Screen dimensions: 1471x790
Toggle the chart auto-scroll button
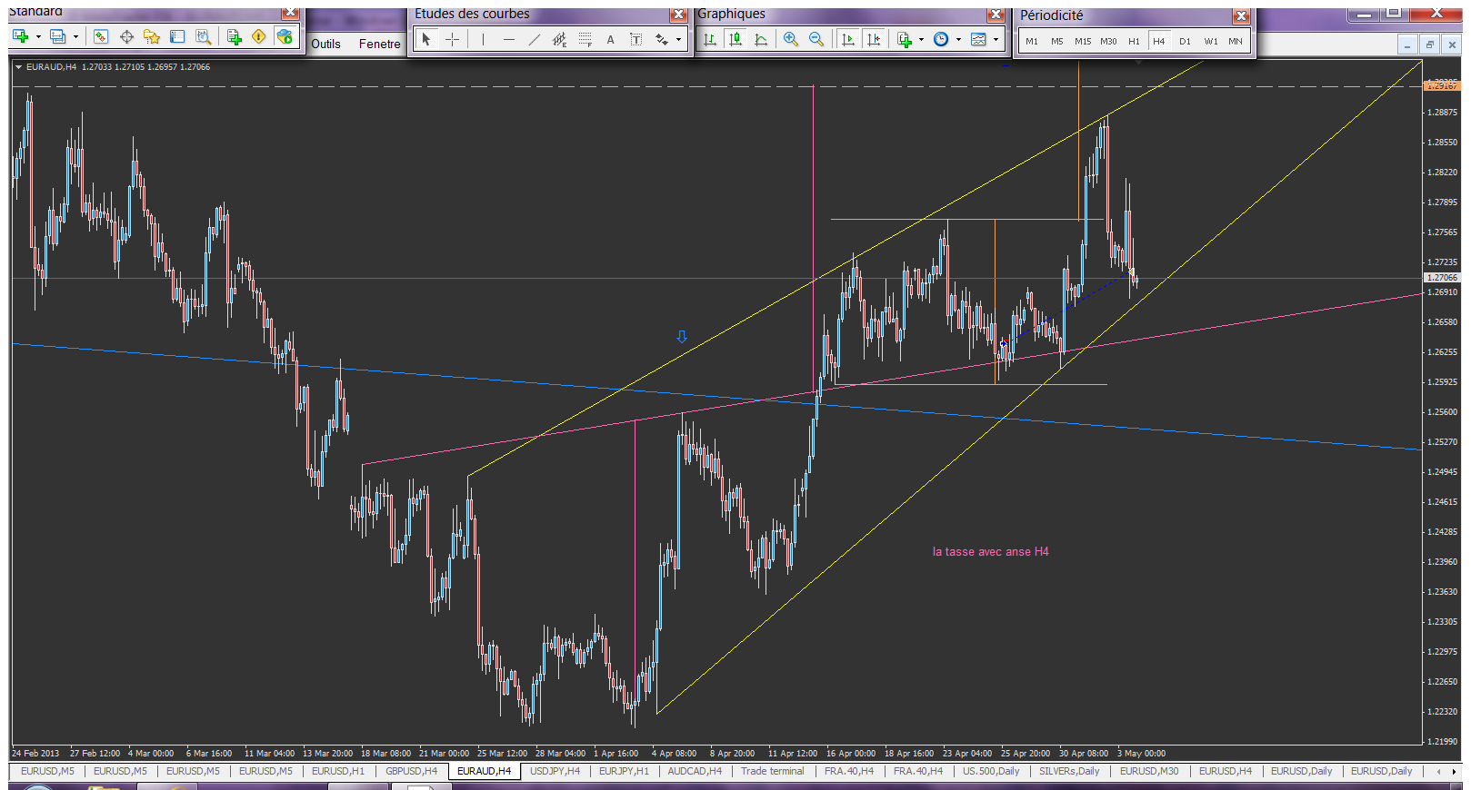tap(847, 39)
